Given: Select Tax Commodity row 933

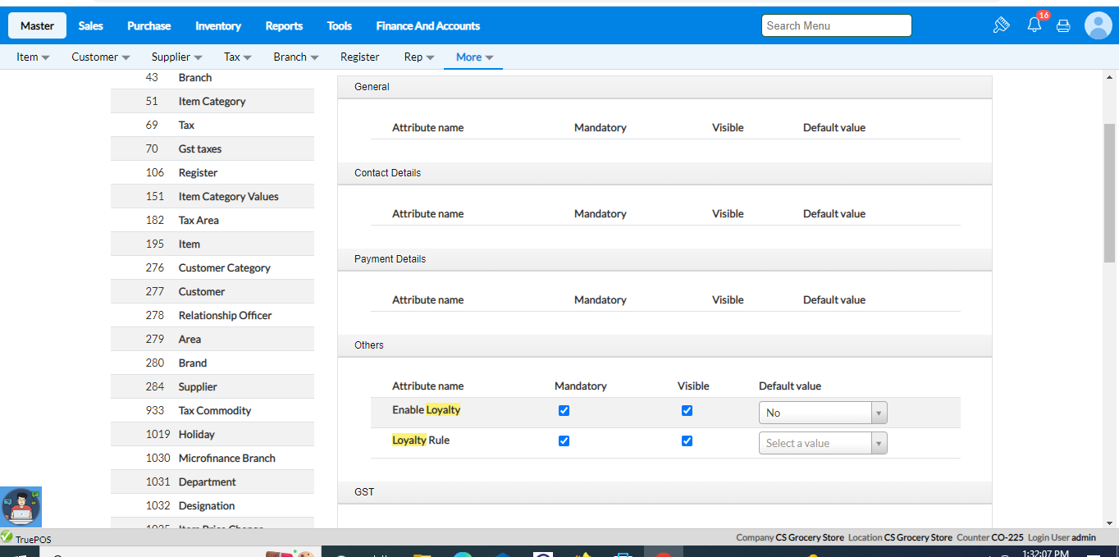Looking at the screenshot, I should click(x=212, y=410).
